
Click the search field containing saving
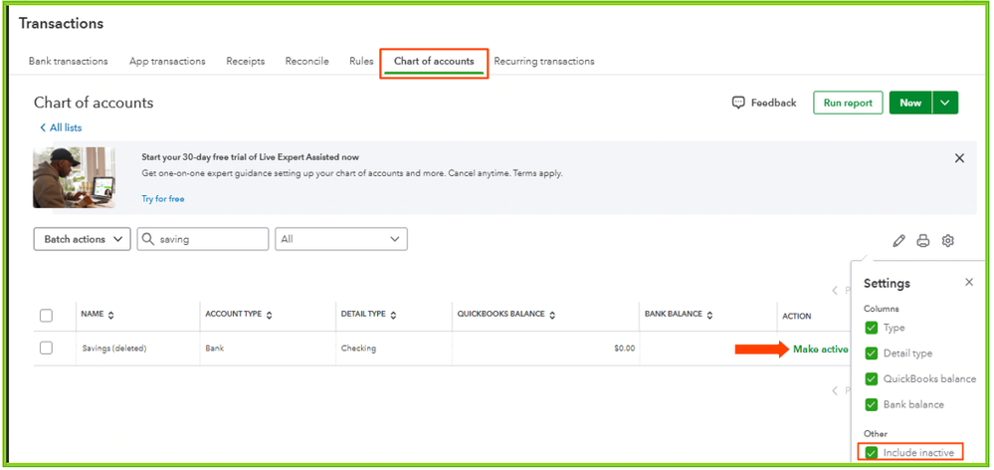(203, 239)
